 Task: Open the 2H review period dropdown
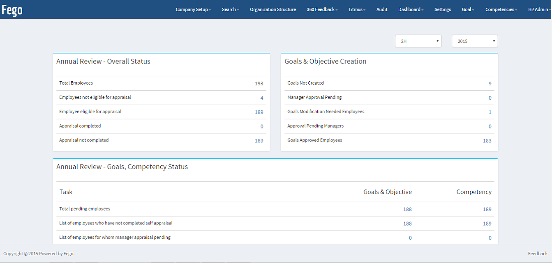[x=418, y=41]
